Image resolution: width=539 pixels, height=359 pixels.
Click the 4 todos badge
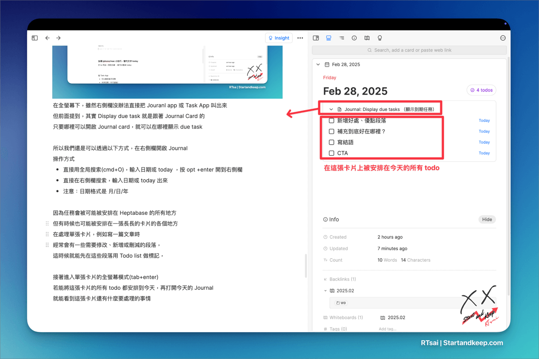(x=481, y=90)
